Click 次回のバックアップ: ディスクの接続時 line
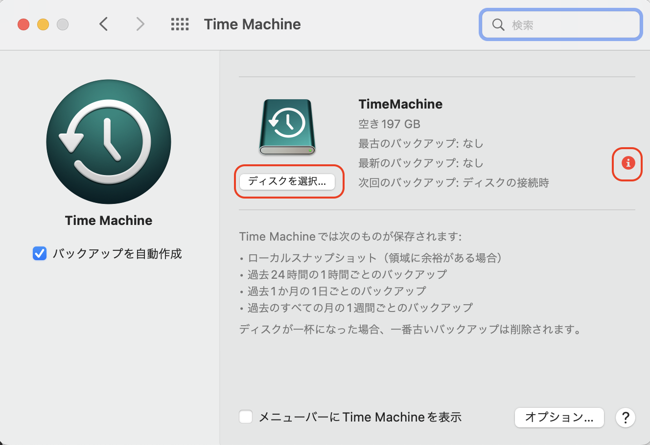This screenshot has height=445, width=650. point(454,183)
